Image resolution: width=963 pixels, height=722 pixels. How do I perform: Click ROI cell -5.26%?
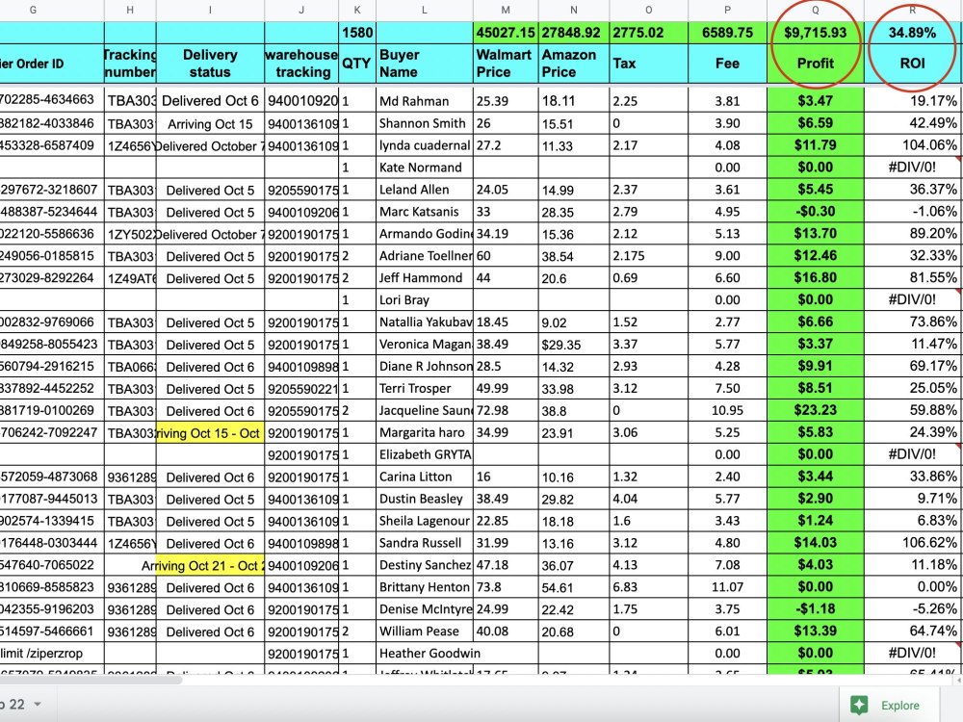point(912,609)
